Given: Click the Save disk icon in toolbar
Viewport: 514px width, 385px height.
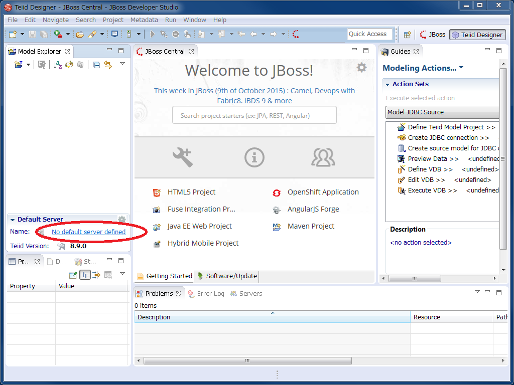Looking at the screenshot, I should (x=33, y=34).
